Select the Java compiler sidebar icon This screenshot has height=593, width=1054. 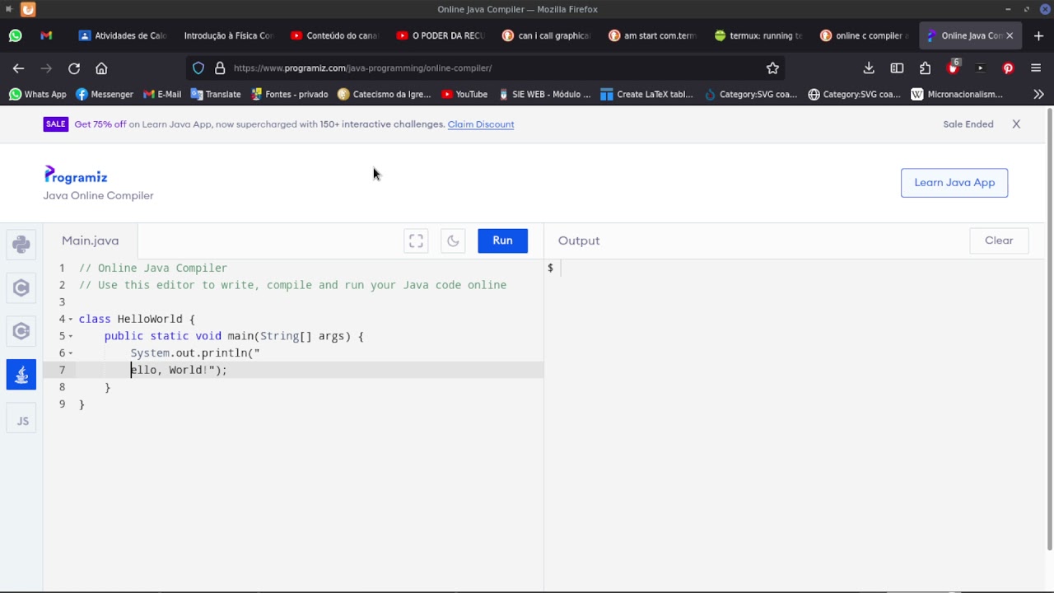tap(21, 374)
